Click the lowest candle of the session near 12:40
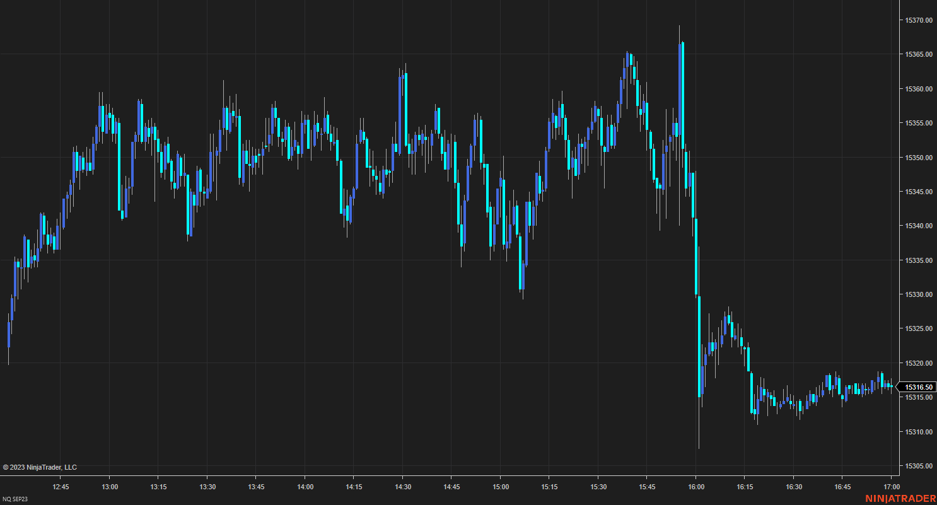Viewport: 937px width, 505px height. [x=9, y=334]
